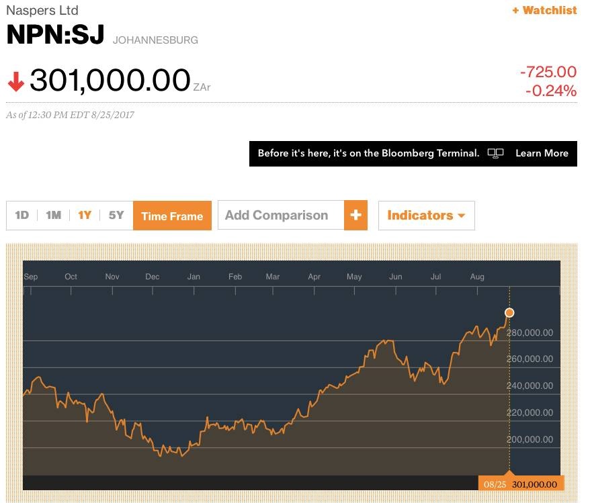
Task: Click the Bloomberg Terminal monitors icon
Action: (x=495, y=153)
